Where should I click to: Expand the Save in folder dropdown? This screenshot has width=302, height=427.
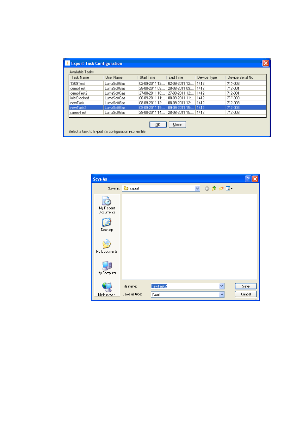point(198,189)
